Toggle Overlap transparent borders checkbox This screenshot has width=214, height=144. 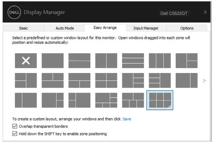(x=15, y=126)
